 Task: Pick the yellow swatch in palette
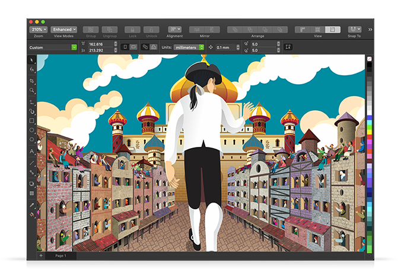click(x=370, y=132)
